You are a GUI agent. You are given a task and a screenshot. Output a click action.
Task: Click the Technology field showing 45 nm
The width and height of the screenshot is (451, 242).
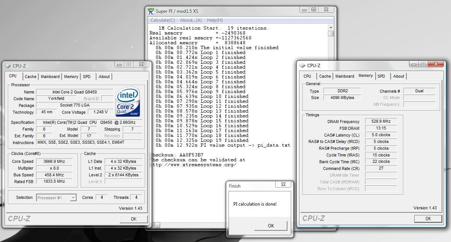point(47,112)
